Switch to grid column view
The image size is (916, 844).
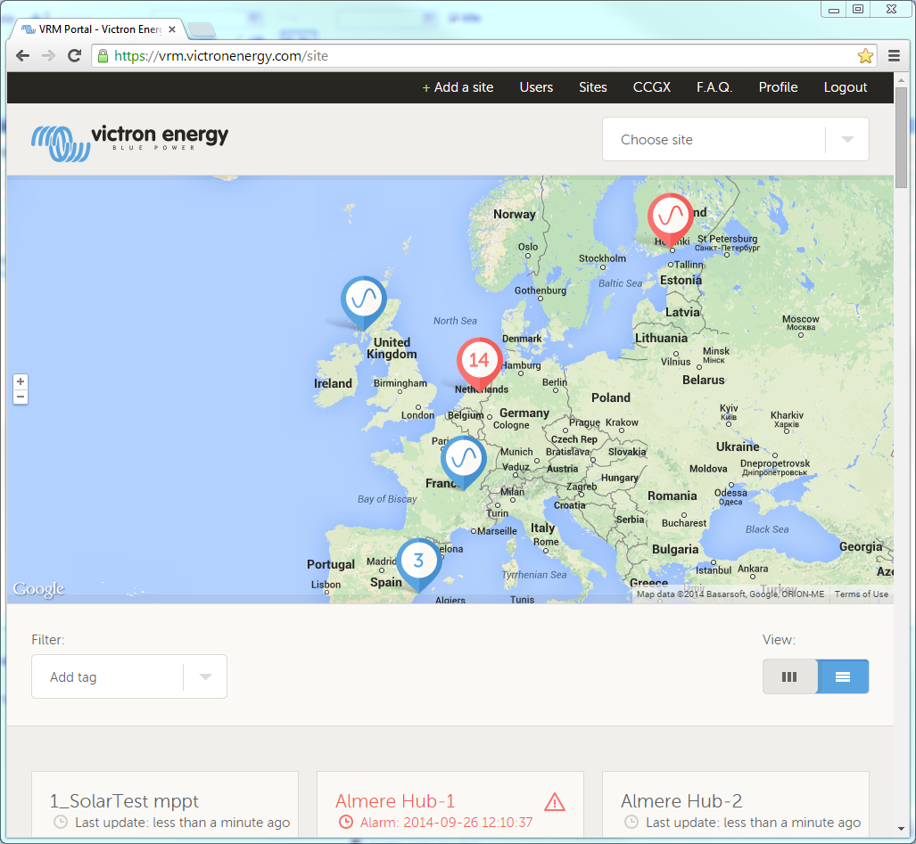tap(789, 676)
